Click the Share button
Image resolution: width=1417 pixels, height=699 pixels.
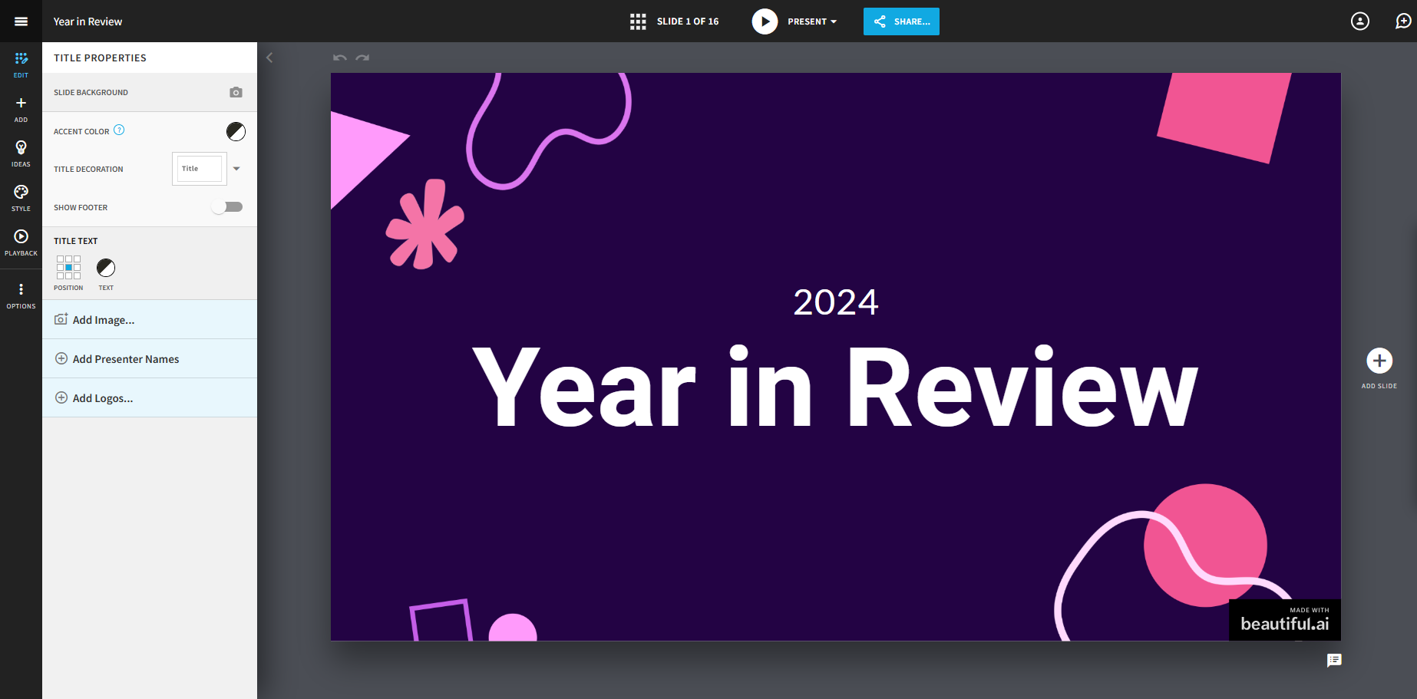tap(901, 21)
